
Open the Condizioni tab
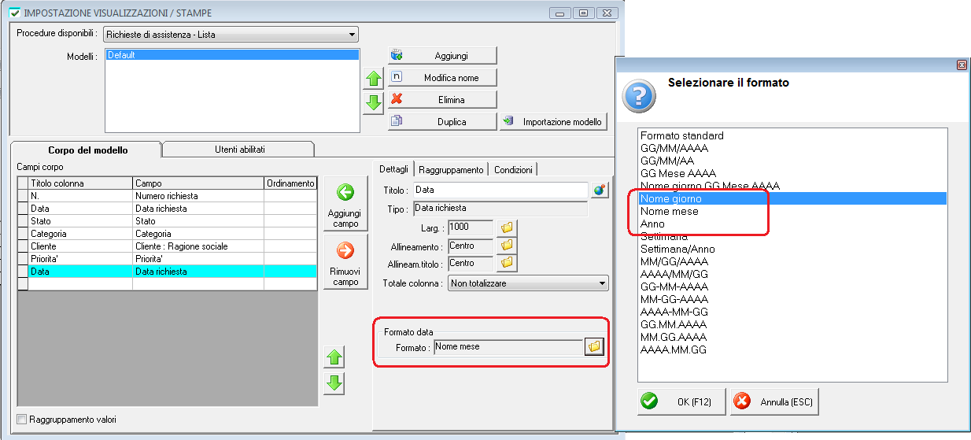[x=513, y=169]
